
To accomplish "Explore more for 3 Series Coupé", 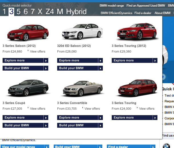I will coord(25,118).
